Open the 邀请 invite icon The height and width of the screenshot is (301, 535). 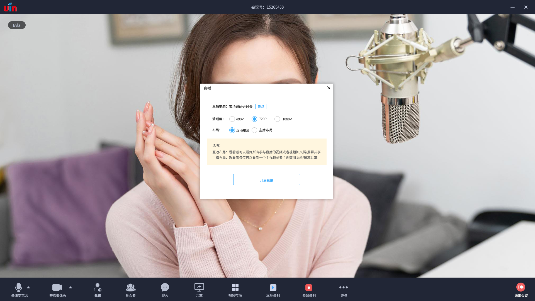(98, 288)
